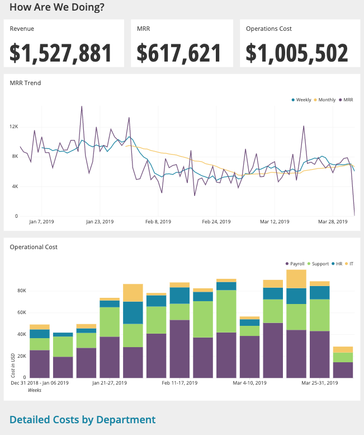Screen dimensions: 364x435
Task: Click the 'Jan 23, 2019' axis label
Action: [100, 222]
